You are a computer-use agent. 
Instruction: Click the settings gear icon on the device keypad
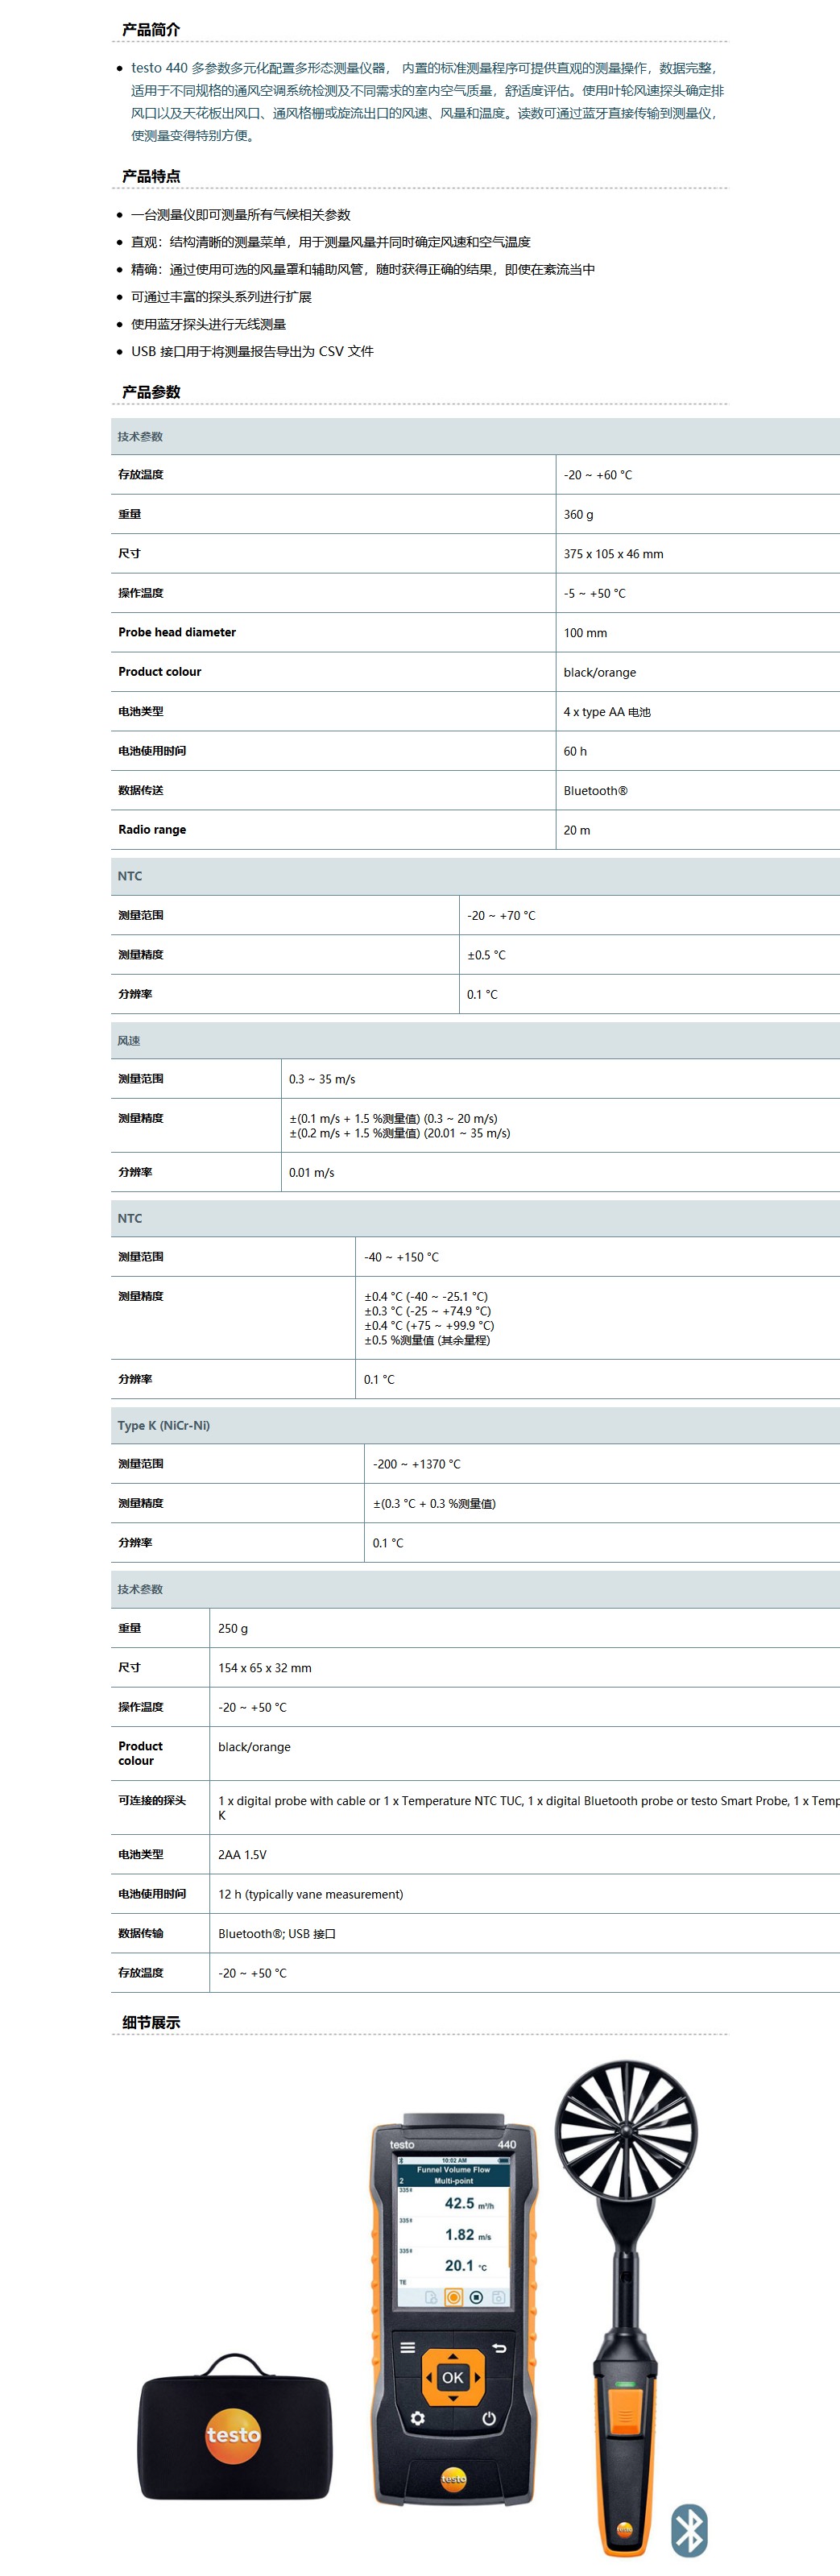[x=418, y=2418]
